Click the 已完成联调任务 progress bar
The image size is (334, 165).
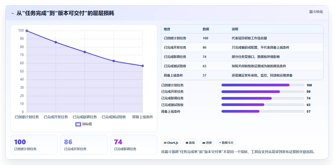click(263, 98)
